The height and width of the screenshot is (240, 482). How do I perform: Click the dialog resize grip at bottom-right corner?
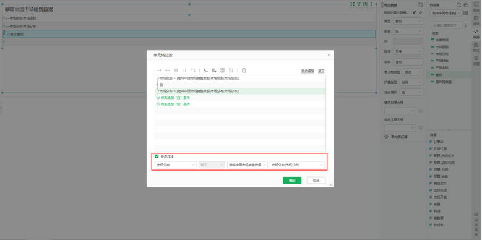click(331, 184)
